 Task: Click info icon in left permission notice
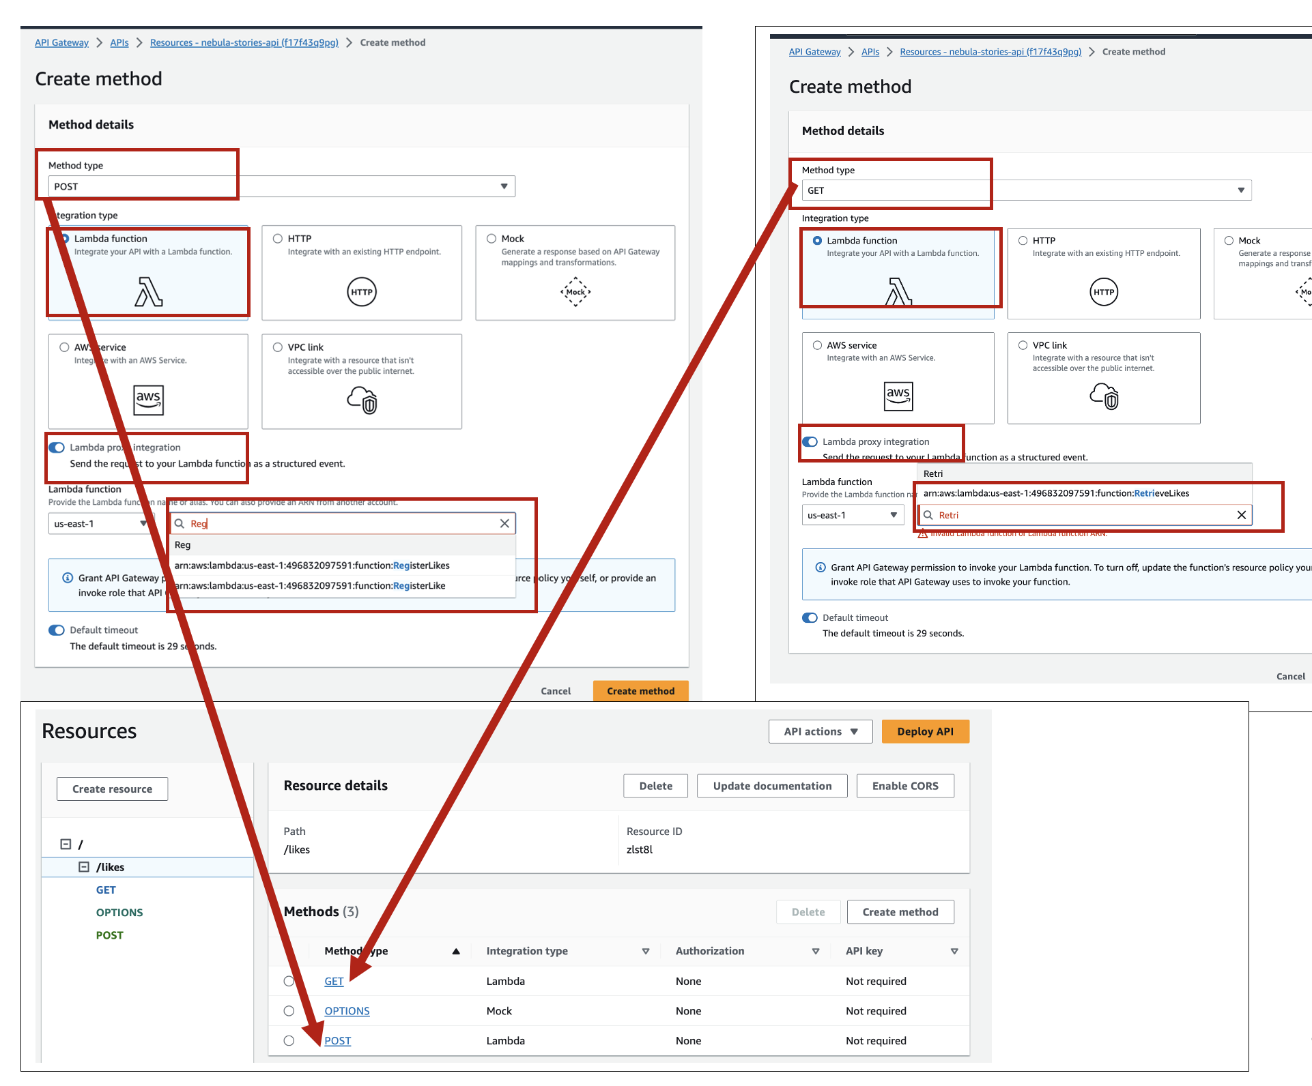point(68,578)
